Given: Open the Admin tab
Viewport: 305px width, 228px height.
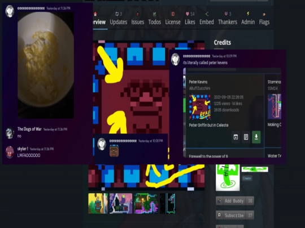Looking at the screenshot, I should [248, 19].
